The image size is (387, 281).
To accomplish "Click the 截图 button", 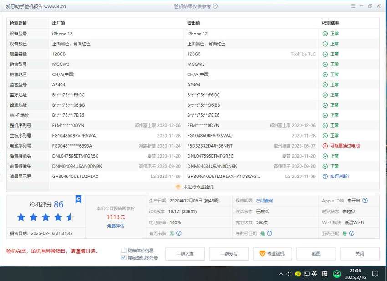I will (x=316, y=254).
